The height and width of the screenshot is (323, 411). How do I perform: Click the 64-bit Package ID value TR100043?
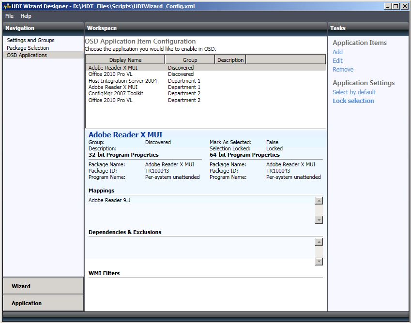[x=278, y=171]
